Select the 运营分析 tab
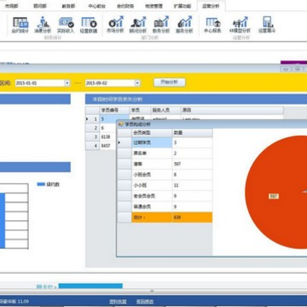 pyautogui.click(x=211, y=6)
